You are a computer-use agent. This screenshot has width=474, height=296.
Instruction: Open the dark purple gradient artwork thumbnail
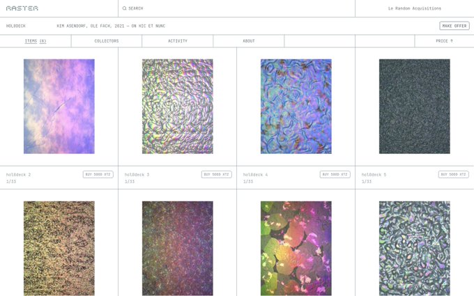coord(178,248)
